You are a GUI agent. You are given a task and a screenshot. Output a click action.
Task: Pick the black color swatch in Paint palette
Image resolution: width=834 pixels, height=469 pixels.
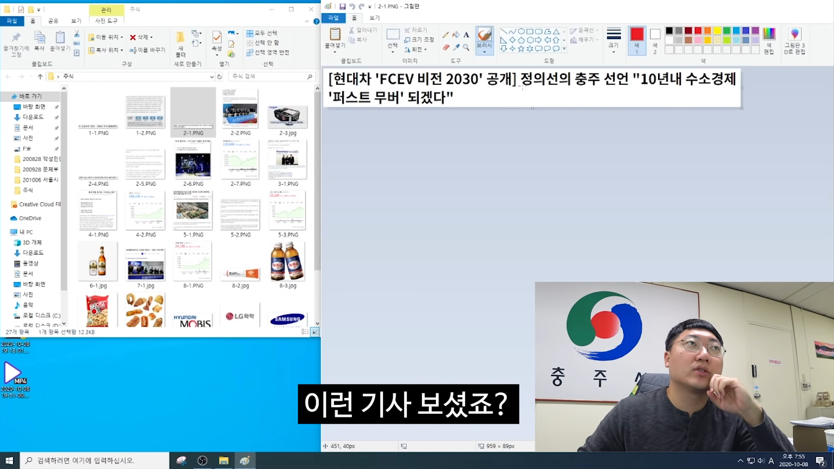point(669,30)
